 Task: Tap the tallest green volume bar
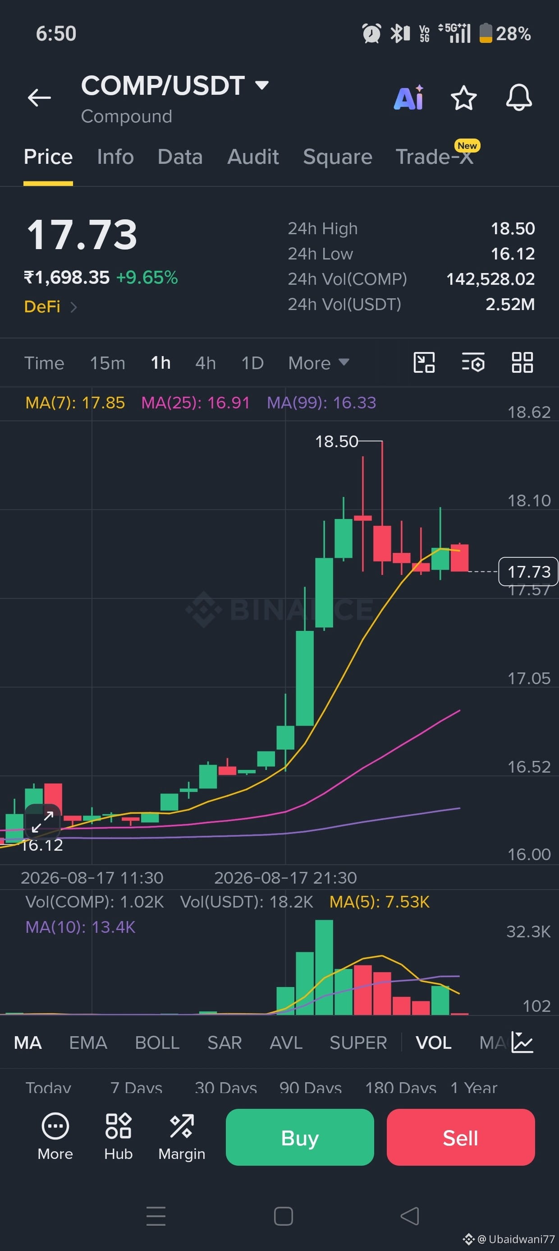pyautogui.click(x=324, y=968)
